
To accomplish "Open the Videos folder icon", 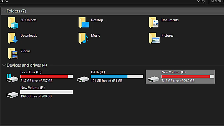I will pyautogui.click(x=13, y=54).
